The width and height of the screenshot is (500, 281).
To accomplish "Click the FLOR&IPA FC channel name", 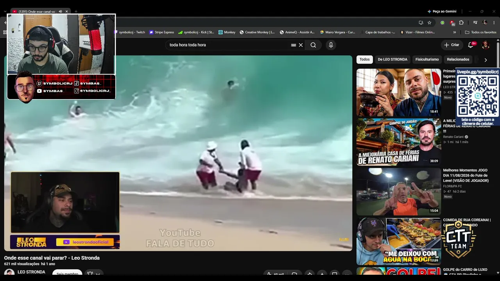I will click(452, 186).
